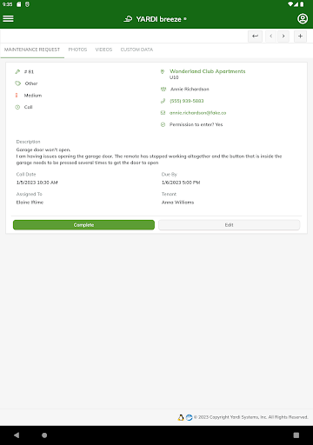Screen dimensions: 313x445
Task: Tap the Android back navigation button
Action: (x=17, y=435)
